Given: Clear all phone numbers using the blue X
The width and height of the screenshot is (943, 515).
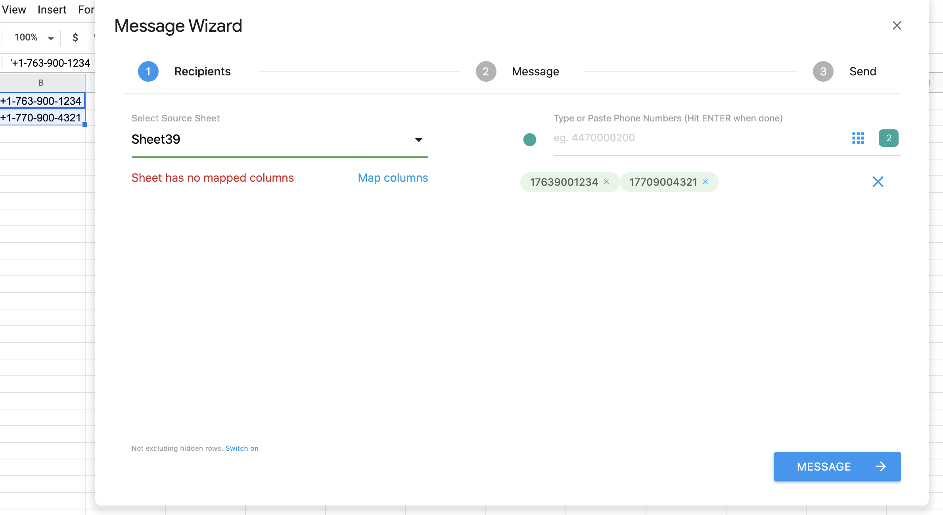Looking at the screenshot, I should [x=878, y=182].
